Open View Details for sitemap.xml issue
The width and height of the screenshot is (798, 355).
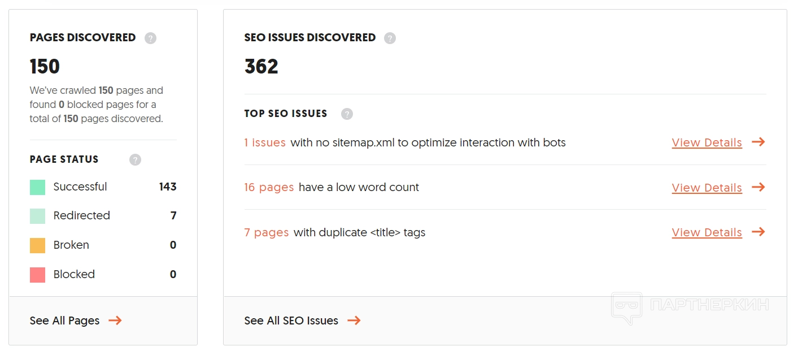click(707, 142)
